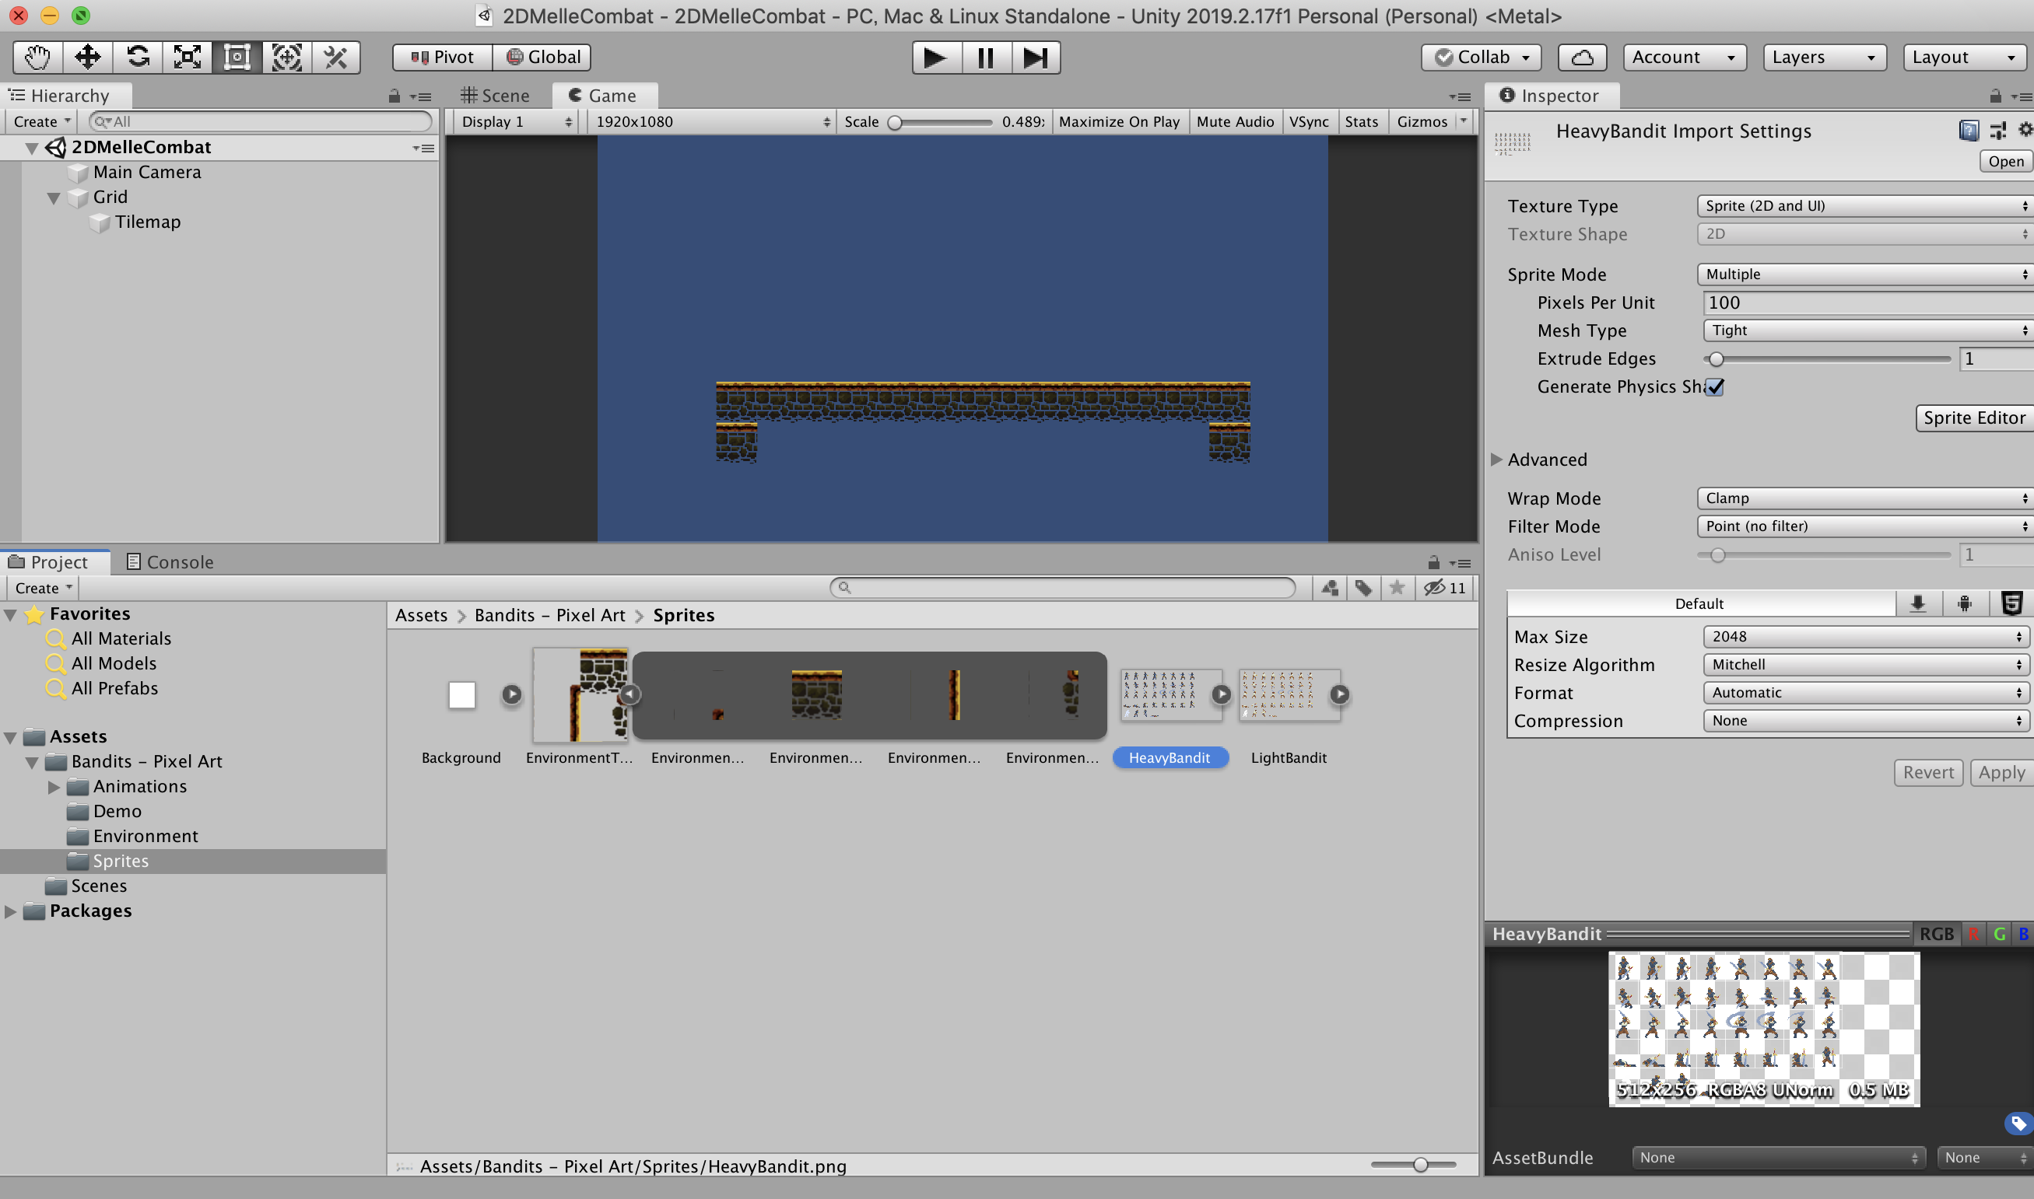This screenshot has width=2034, height=1199.
Task: Open the cloud services icon
Action: 1581,58
